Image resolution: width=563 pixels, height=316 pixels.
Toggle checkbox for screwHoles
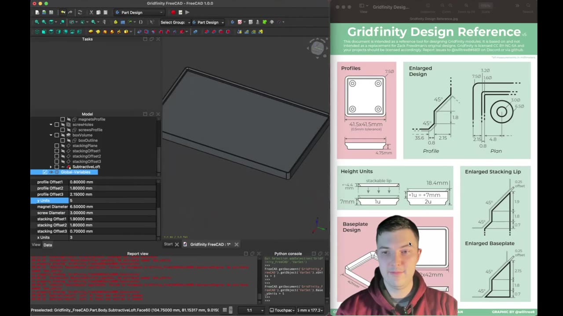[x=57, y=125]
